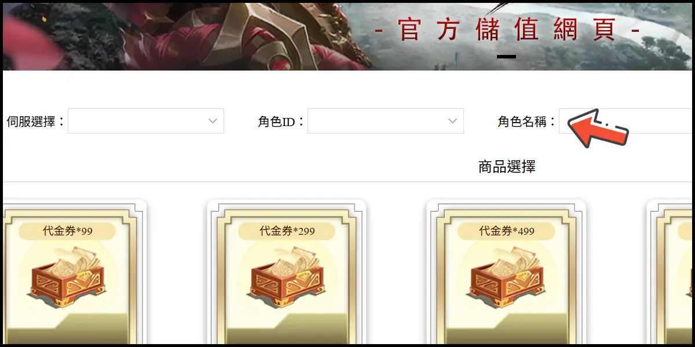Image resolution: width=695 pixels, height=347 pixels.
Task: Click the chevron arrow in 伺服選擇 field
Action: coord(213,121)
